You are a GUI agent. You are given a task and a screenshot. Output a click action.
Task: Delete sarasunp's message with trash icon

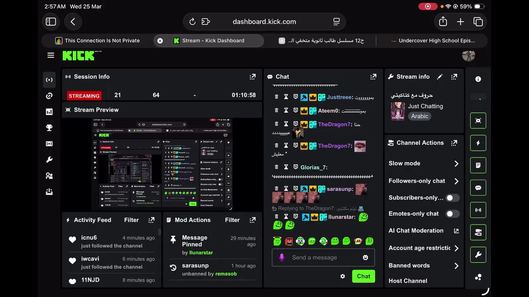click(x=276, y=189)
